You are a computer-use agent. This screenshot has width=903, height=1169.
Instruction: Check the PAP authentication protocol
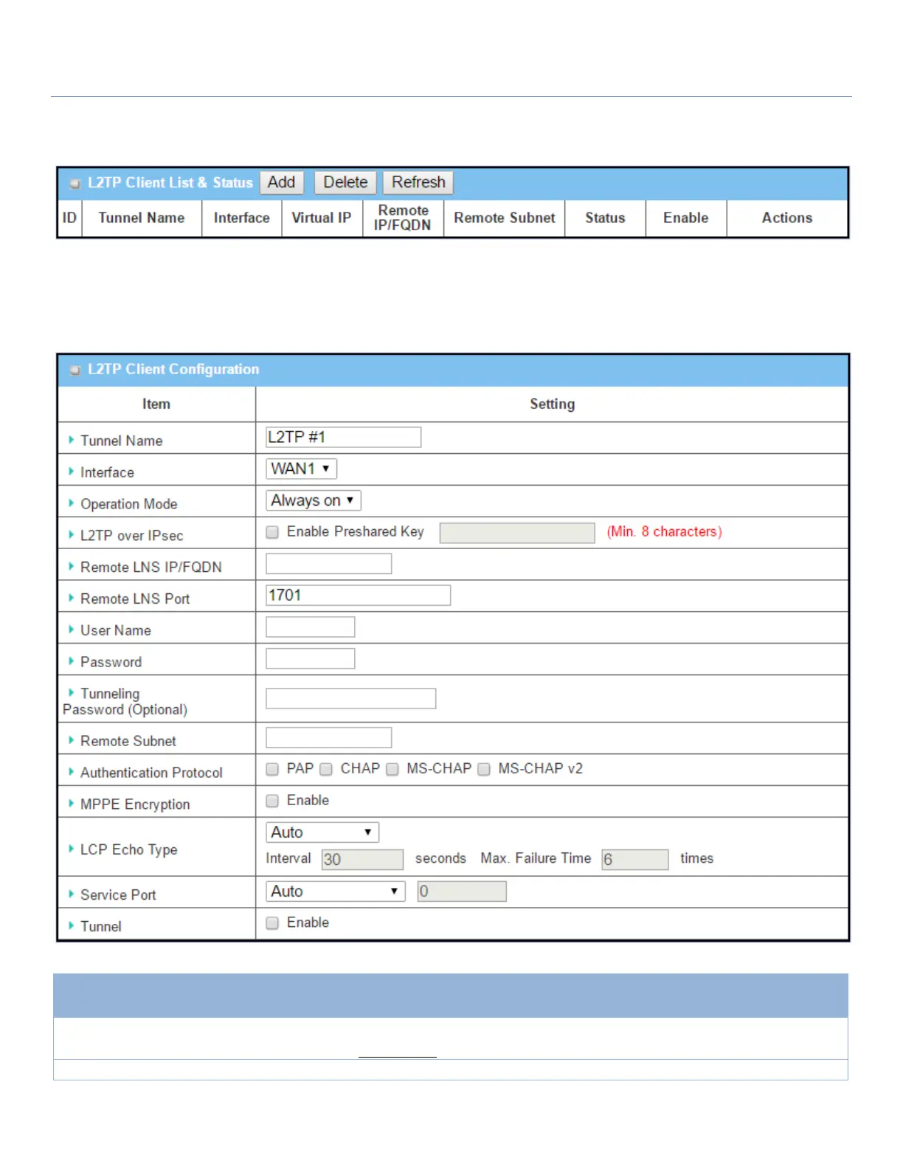tap(272, 769)
